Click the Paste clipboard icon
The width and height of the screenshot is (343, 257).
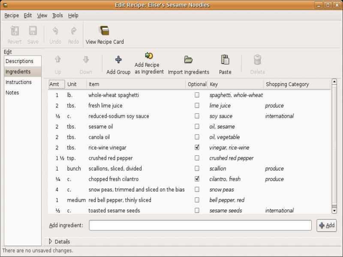(225, 60)
